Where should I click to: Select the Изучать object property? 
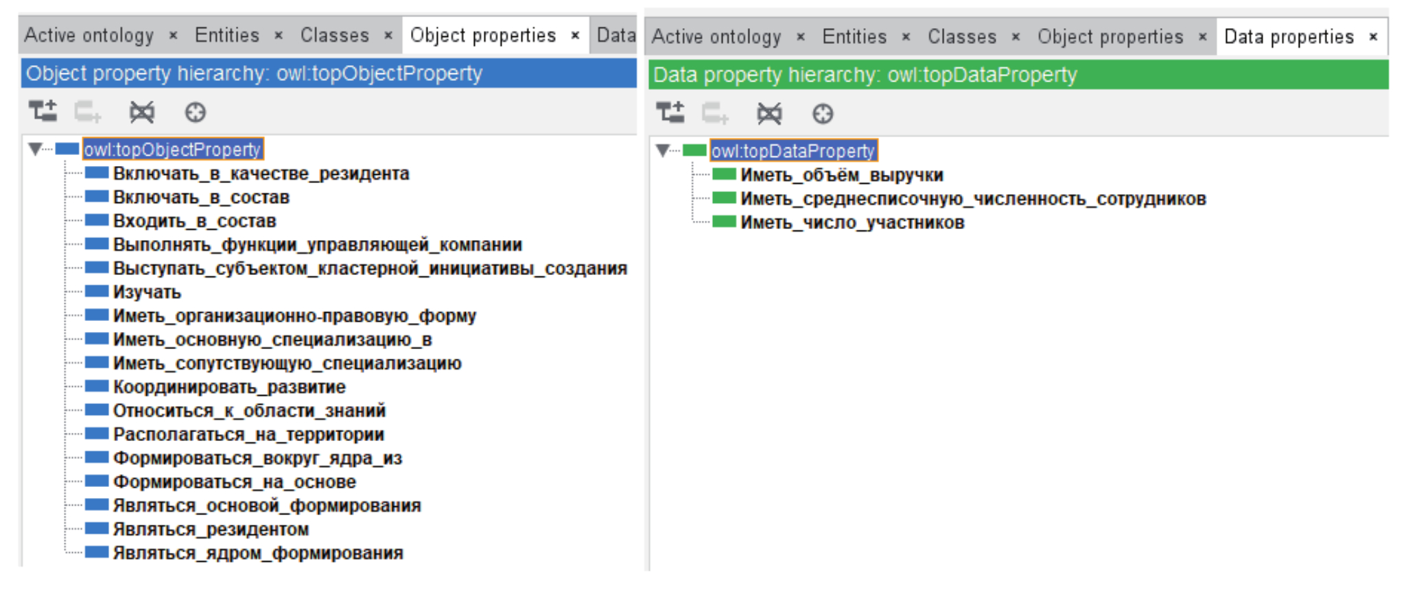tap(147, 292)
